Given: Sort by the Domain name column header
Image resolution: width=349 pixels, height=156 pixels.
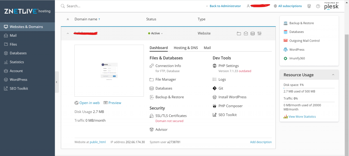Looking at the screenshot, I should pos(86,19).
